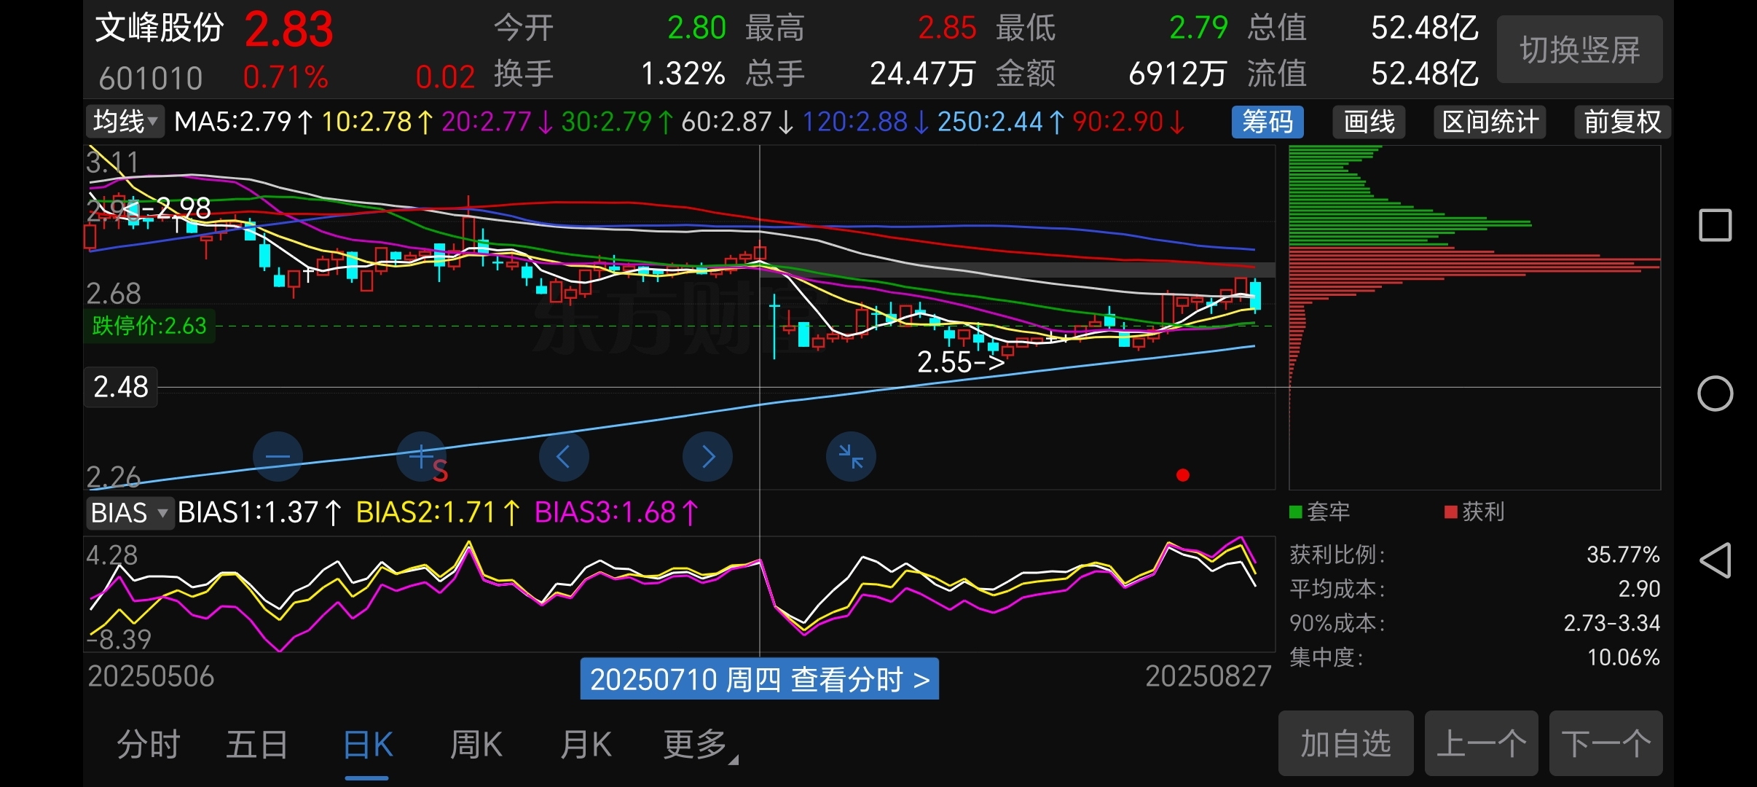
Task: Tap the Android recent apps square
Action: (1715, 225)
